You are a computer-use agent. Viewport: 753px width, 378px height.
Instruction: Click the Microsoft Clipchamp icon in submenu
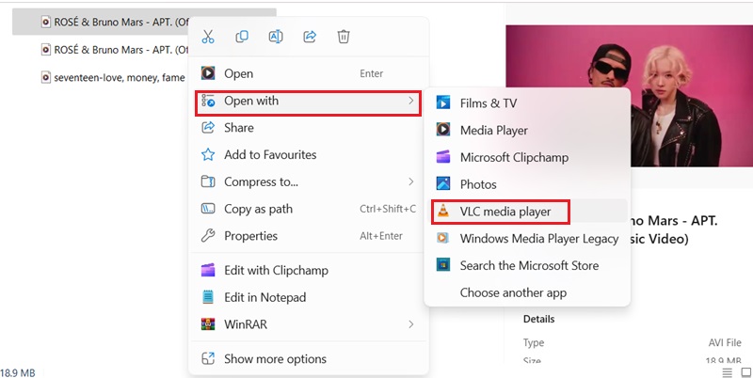point(443,157)
